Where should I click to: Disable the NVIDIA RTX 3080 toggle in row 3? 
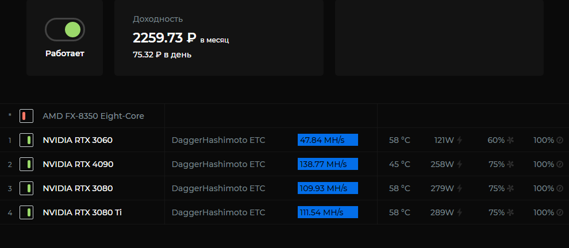click(26, 188)
